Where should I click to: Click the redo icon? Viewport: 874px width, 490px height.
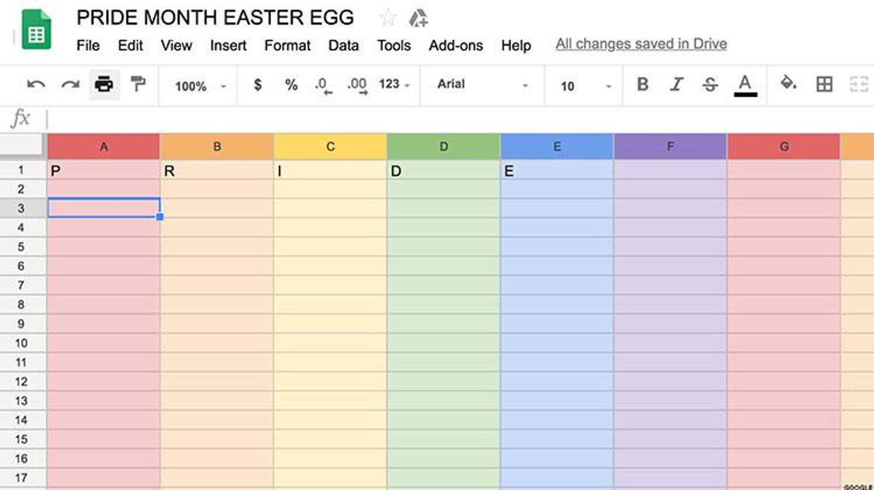click(x=70, y=85)
